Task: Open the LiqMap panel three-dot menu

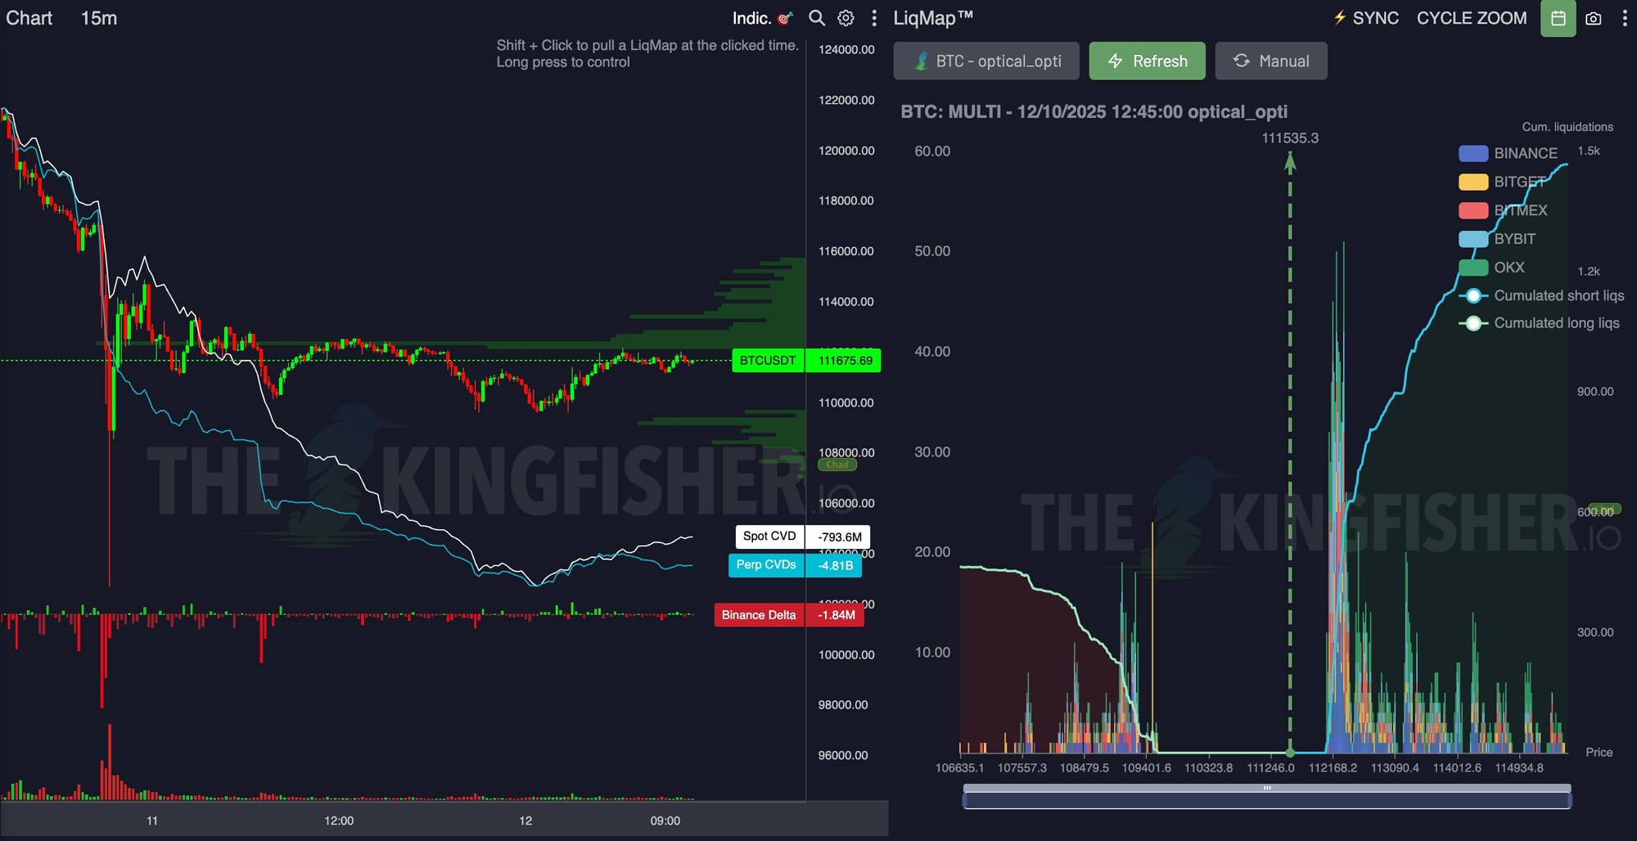Action: pyautogui.click(x=1625, y=18)
